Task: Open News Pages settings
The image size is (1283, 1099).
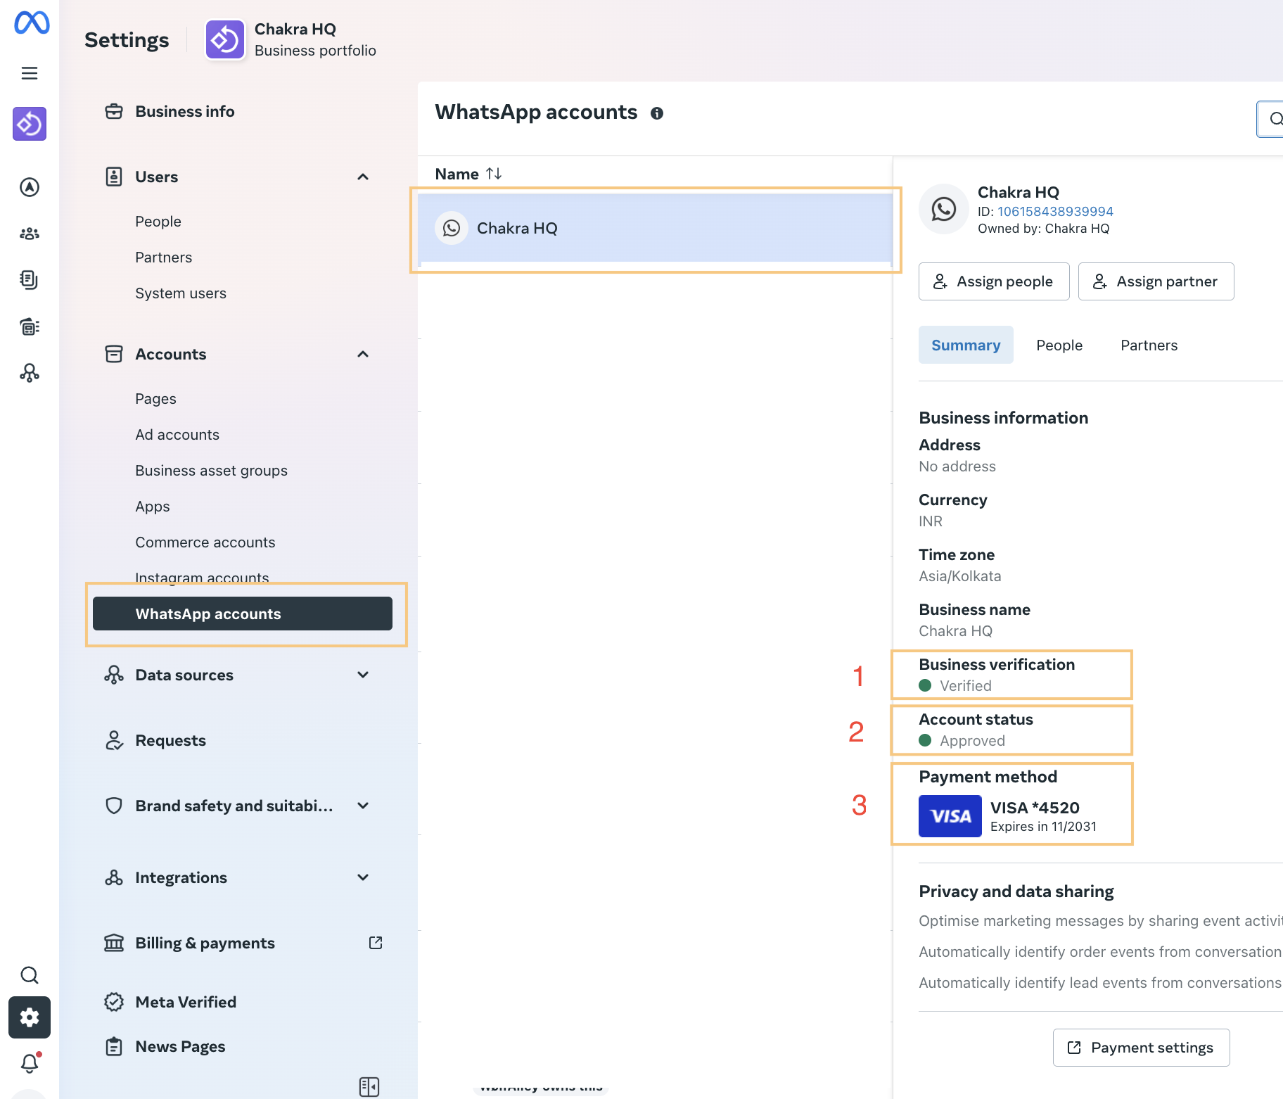Action: click(x=180, y=1046)
